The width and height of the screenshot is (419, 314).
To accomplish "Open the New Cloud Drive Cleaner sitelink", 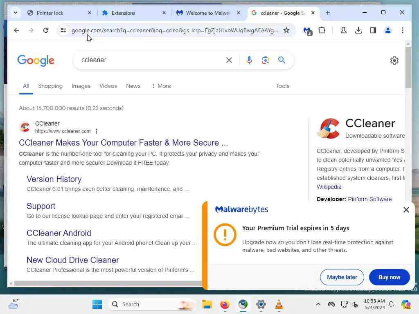I will click(73, 260).
